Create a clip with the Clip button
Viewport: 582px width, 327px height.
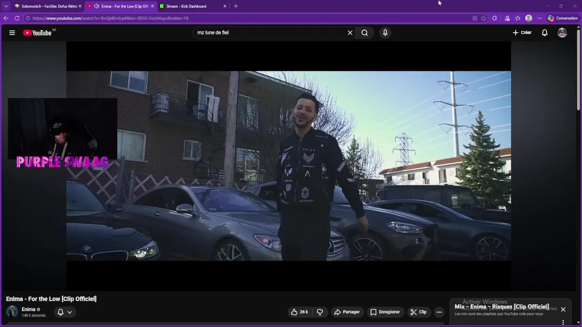(x=418, y=312)
